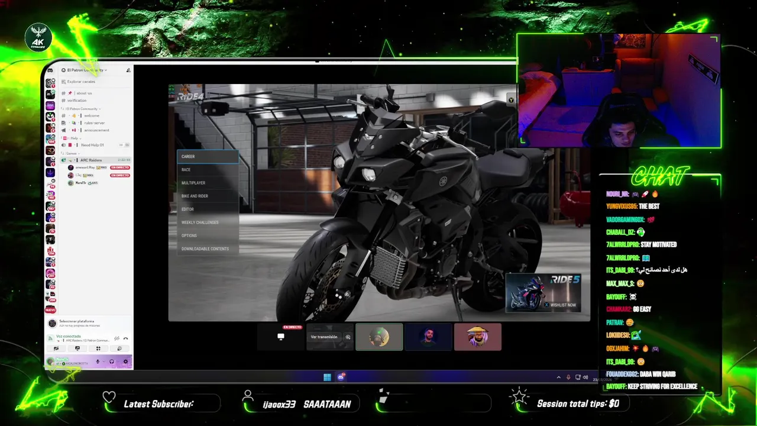Open the network display tray icon
Viewport: 757px width, 426px height.
[578, 377]
